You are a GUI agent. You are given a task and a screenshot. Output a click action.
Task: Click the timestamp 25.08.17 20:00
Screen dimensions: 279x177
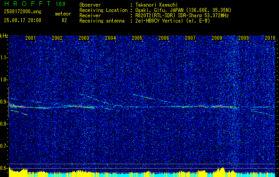tap(23, 20)
